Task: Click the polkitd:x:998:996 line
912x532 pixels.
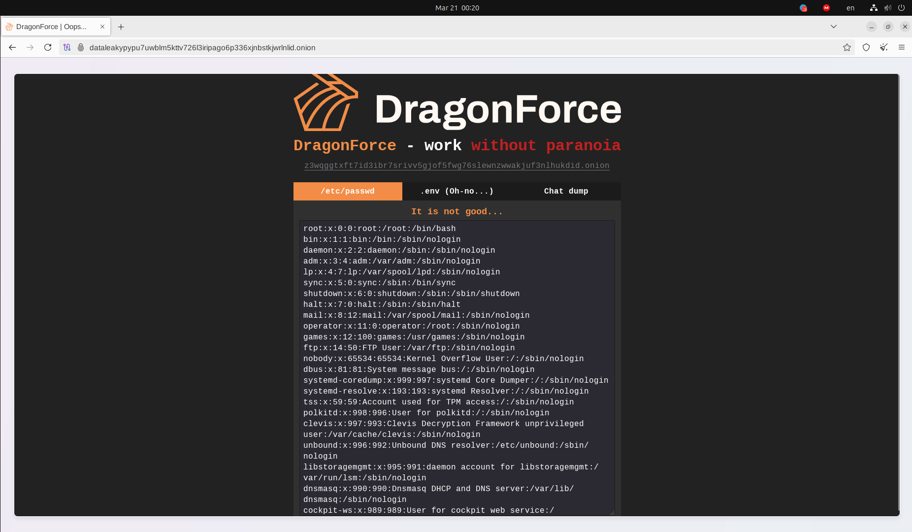Action: [426, 413]
